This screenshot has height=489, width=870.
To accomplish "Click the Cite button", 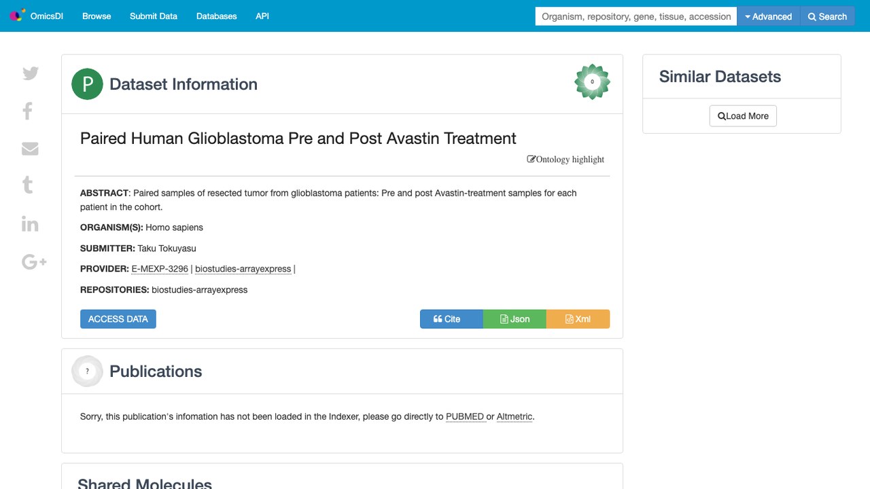I will tap(451, 319).
